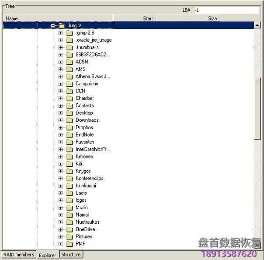Expand the Campaigns folder node

[x=60, y=84]
